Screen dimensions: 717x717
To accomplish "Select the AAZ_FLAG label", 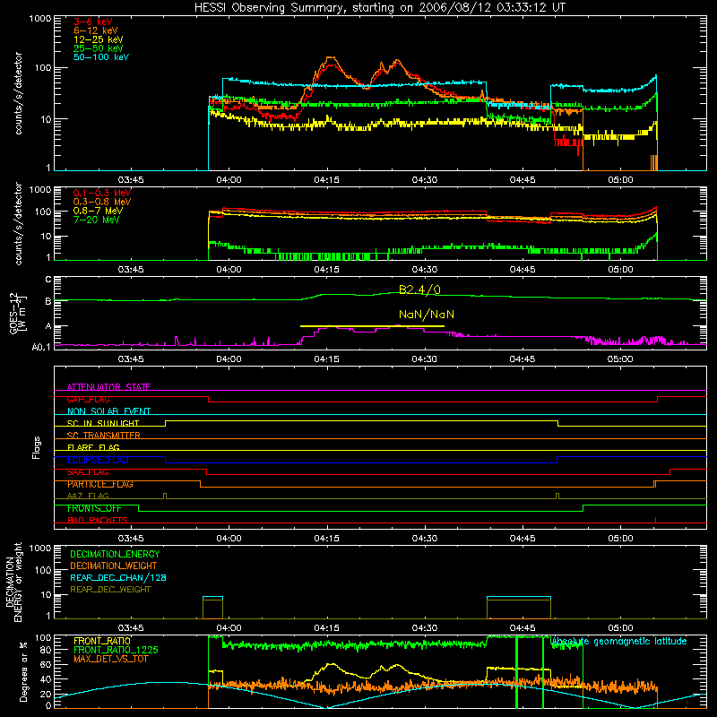I will (x=88, y=496).
